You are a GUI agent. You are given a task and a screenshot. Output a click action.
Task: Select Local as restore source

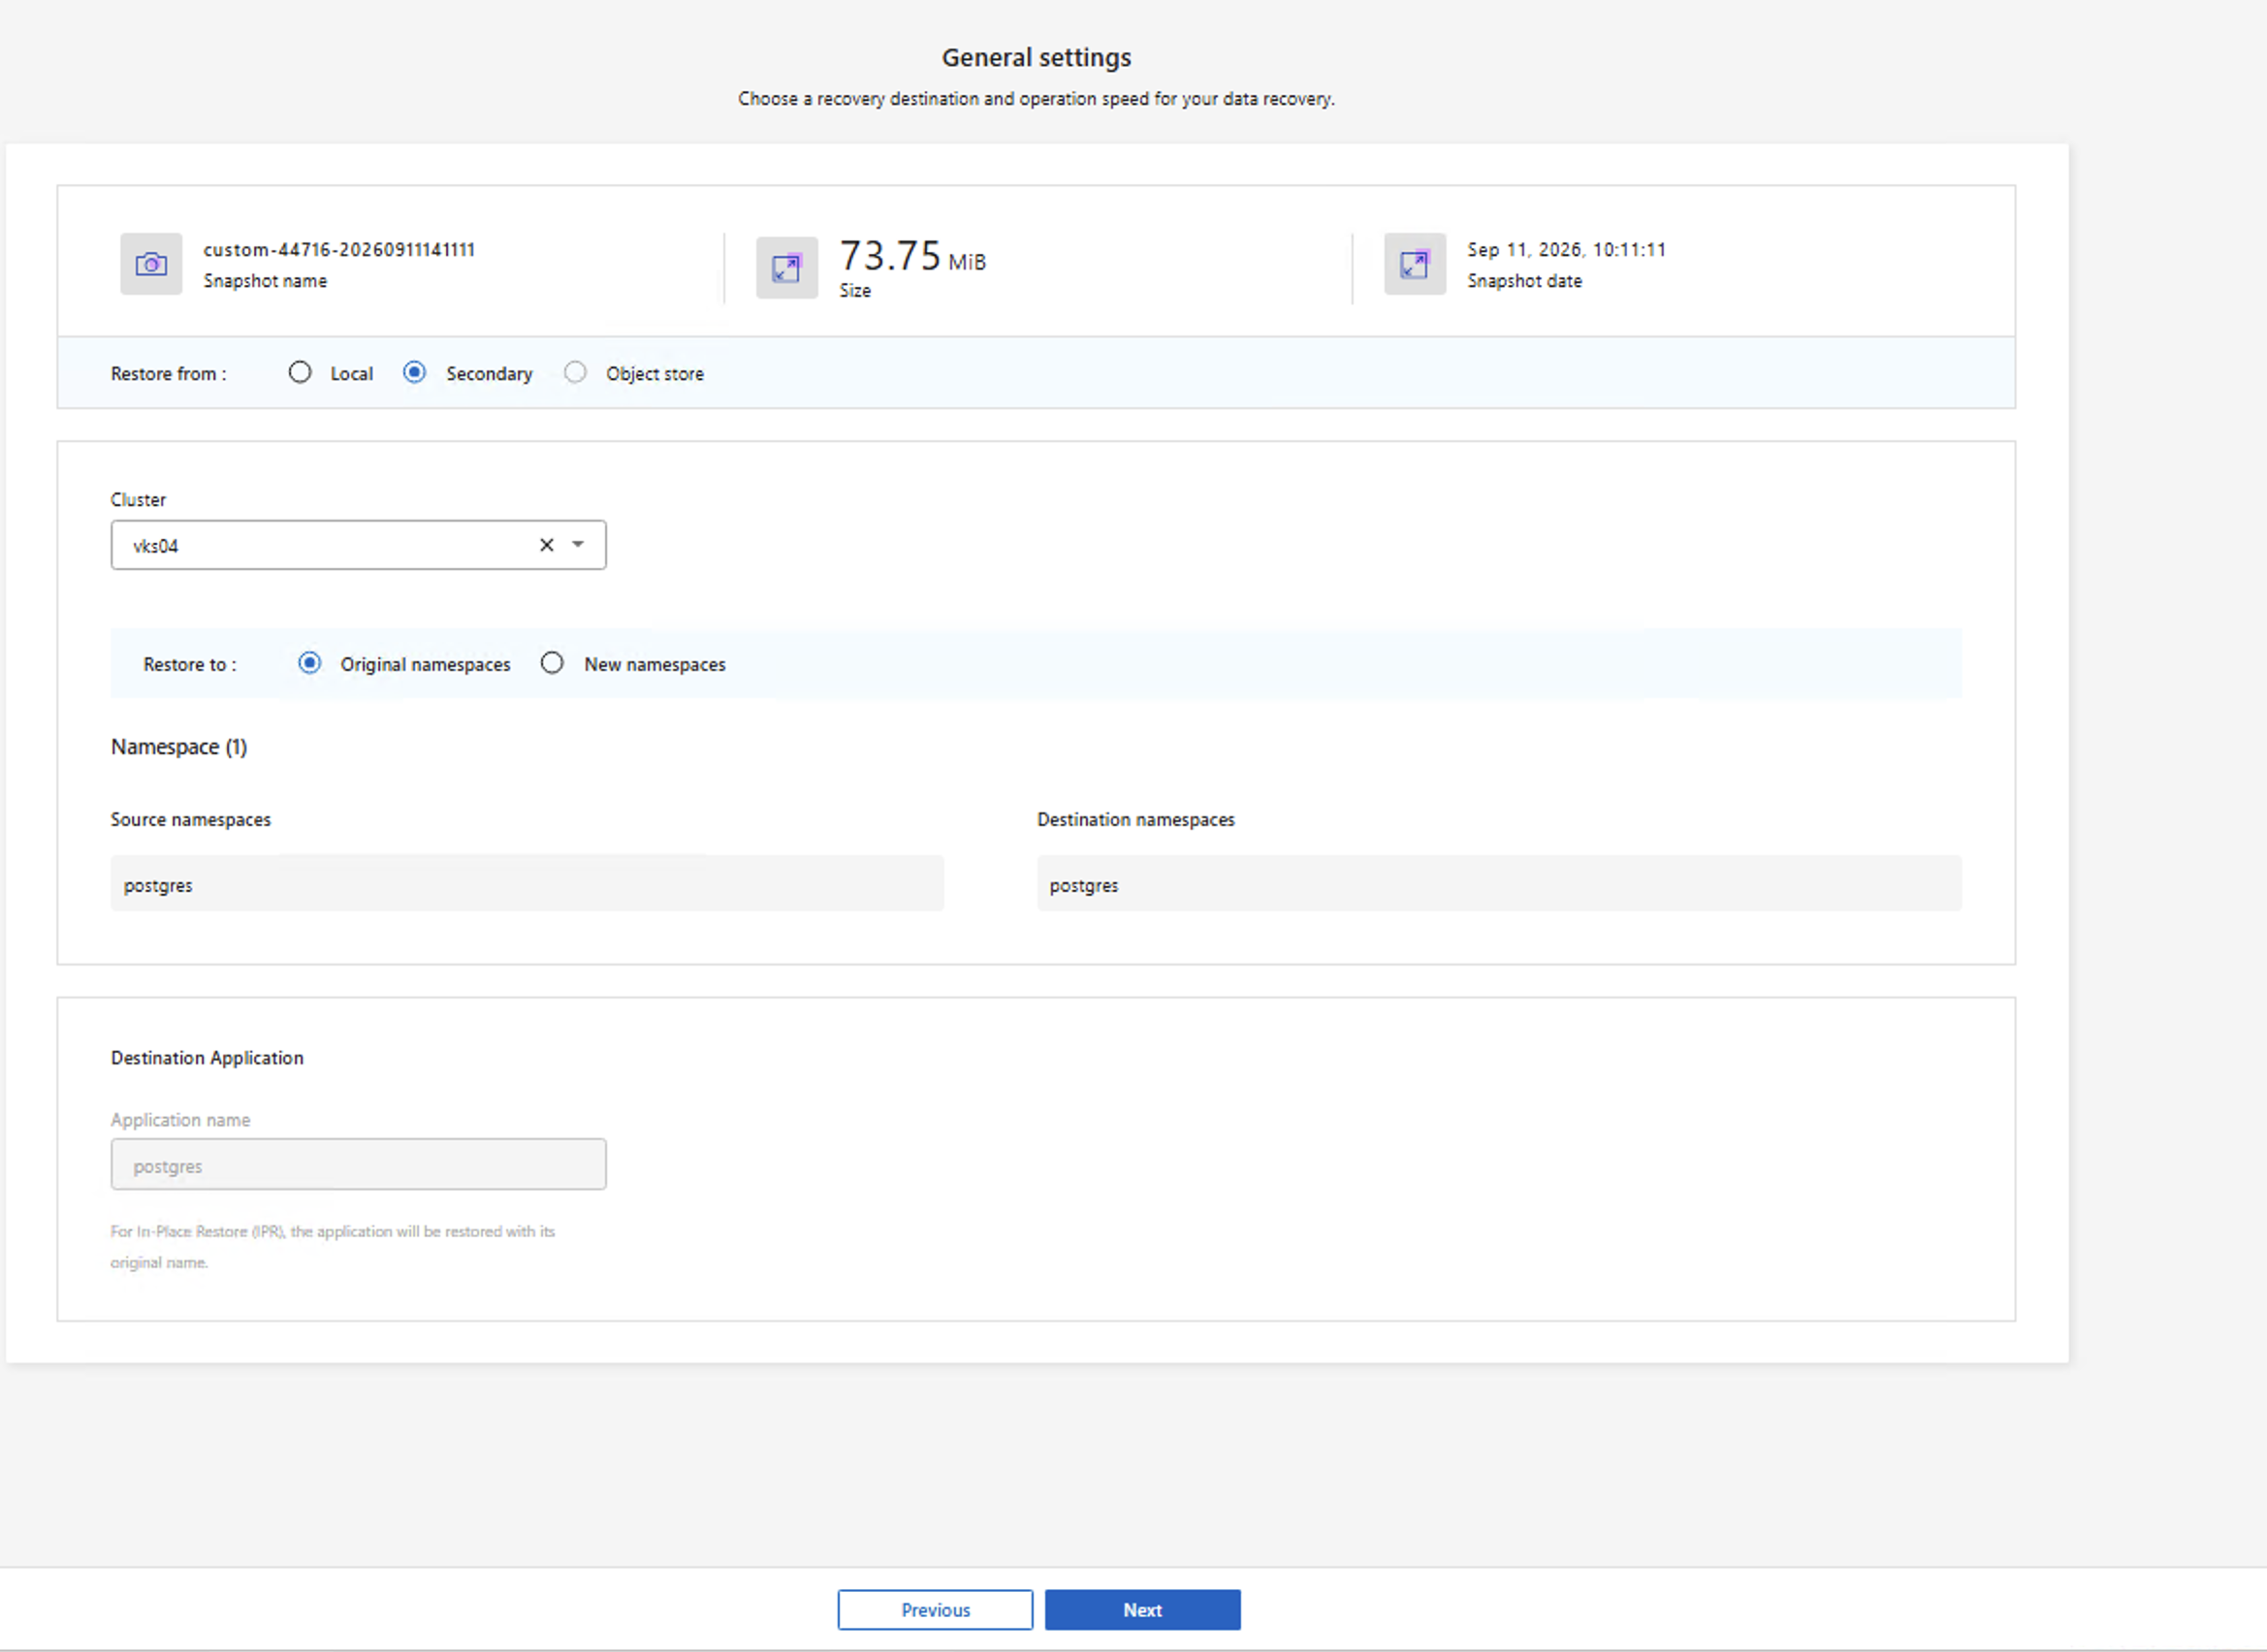tap(300, 373)
